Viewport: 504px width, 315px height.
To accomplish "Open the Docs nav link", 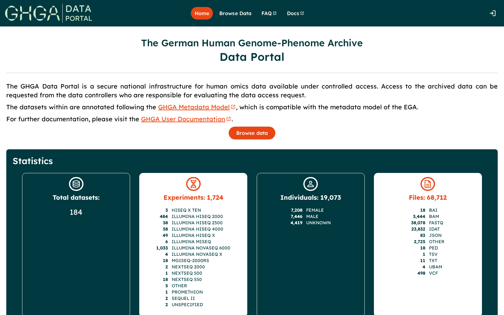I will tap(295, 13).
